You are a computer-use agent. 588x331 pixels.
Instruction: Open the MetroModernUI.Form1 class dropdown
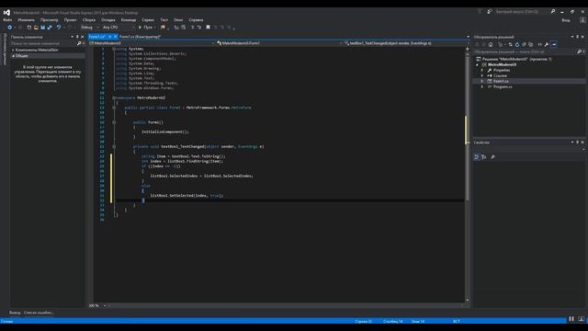[278, 43]
